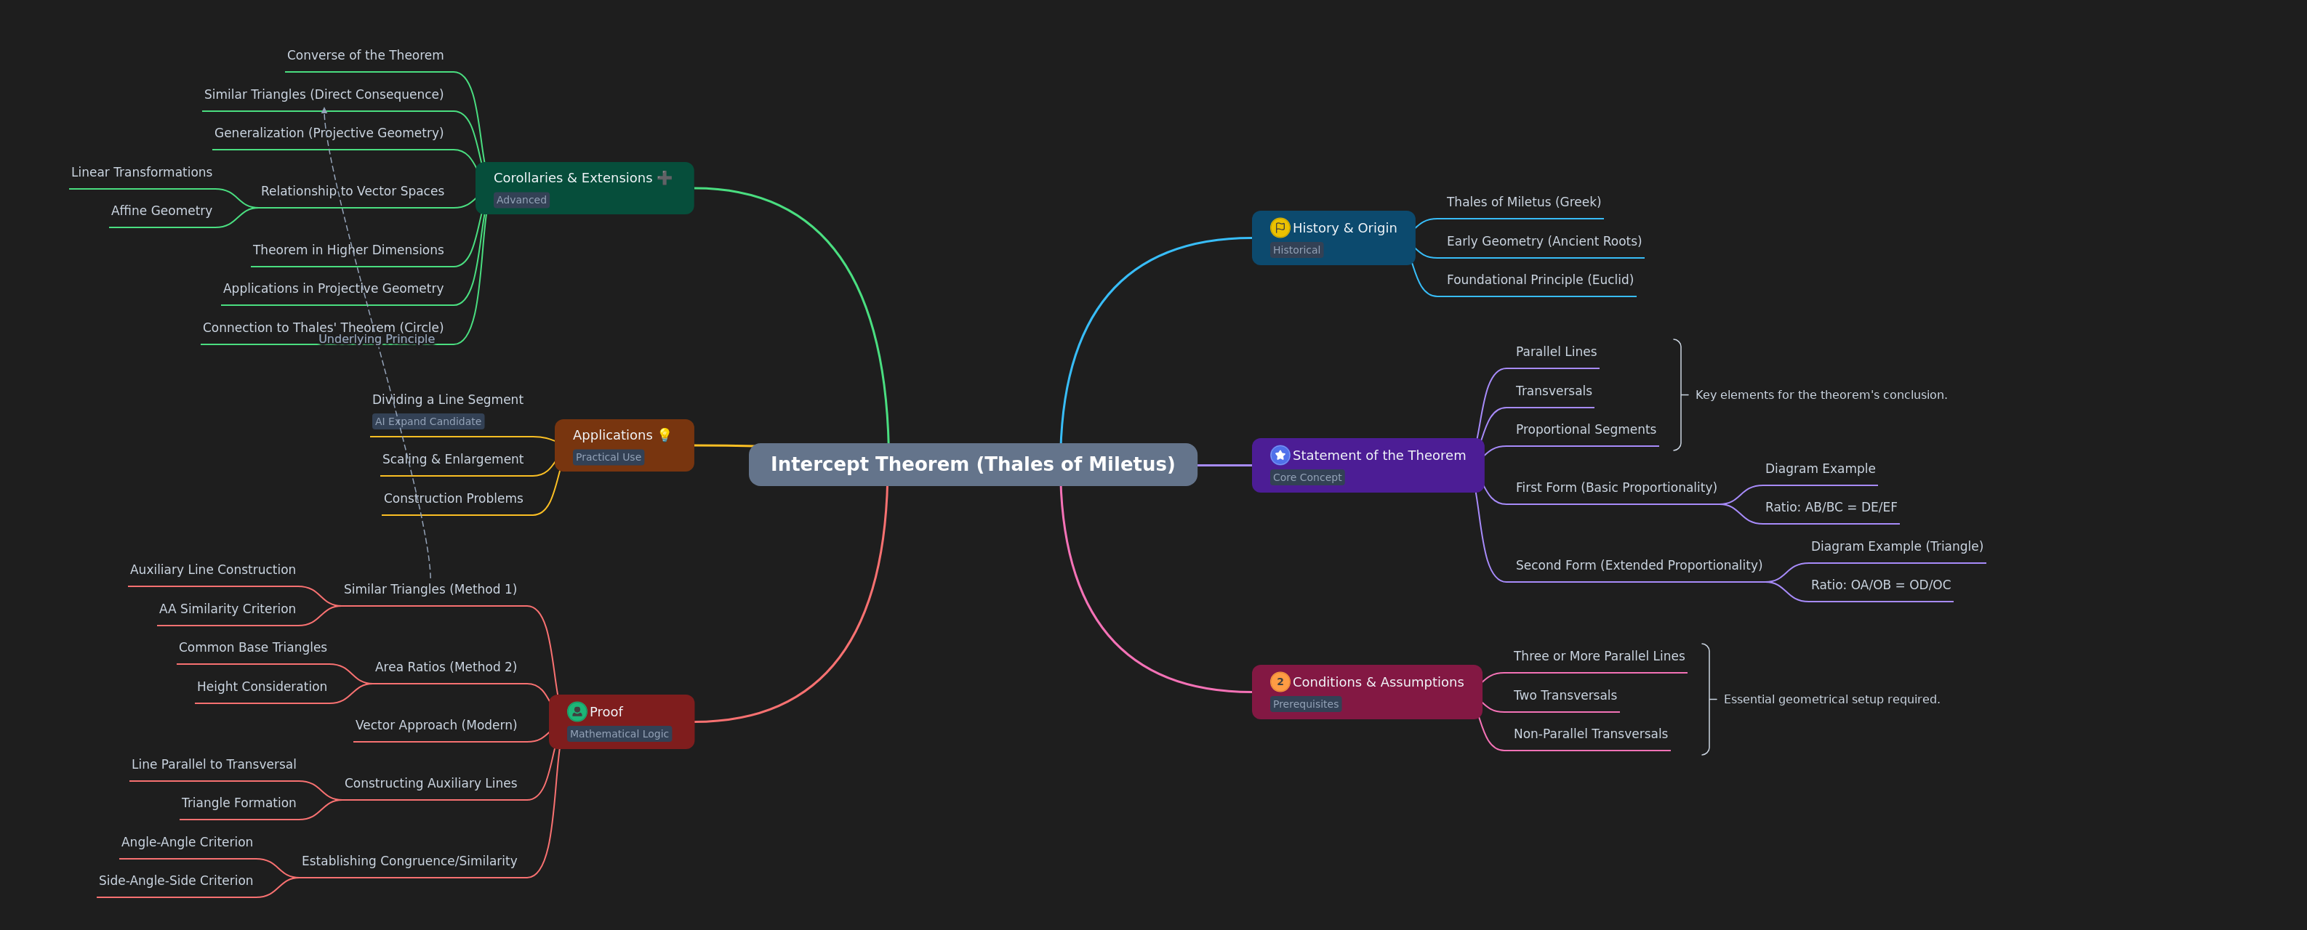Click the Prerequisites tag
2307x930 pixels.
[1305, 703]
